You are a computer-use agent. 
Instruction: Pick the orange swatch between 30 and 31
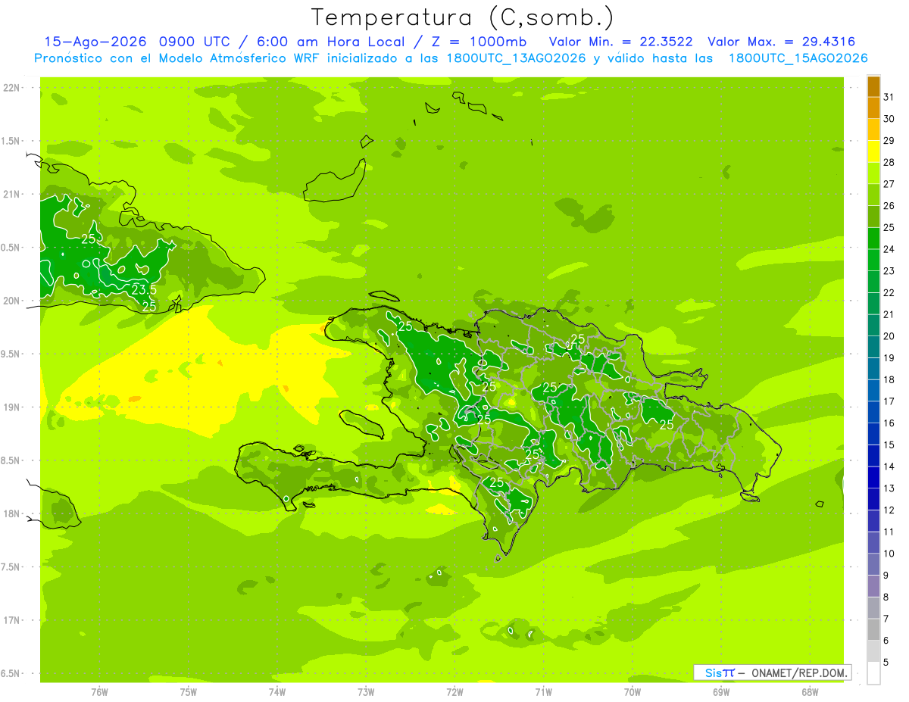click(873, 107)
